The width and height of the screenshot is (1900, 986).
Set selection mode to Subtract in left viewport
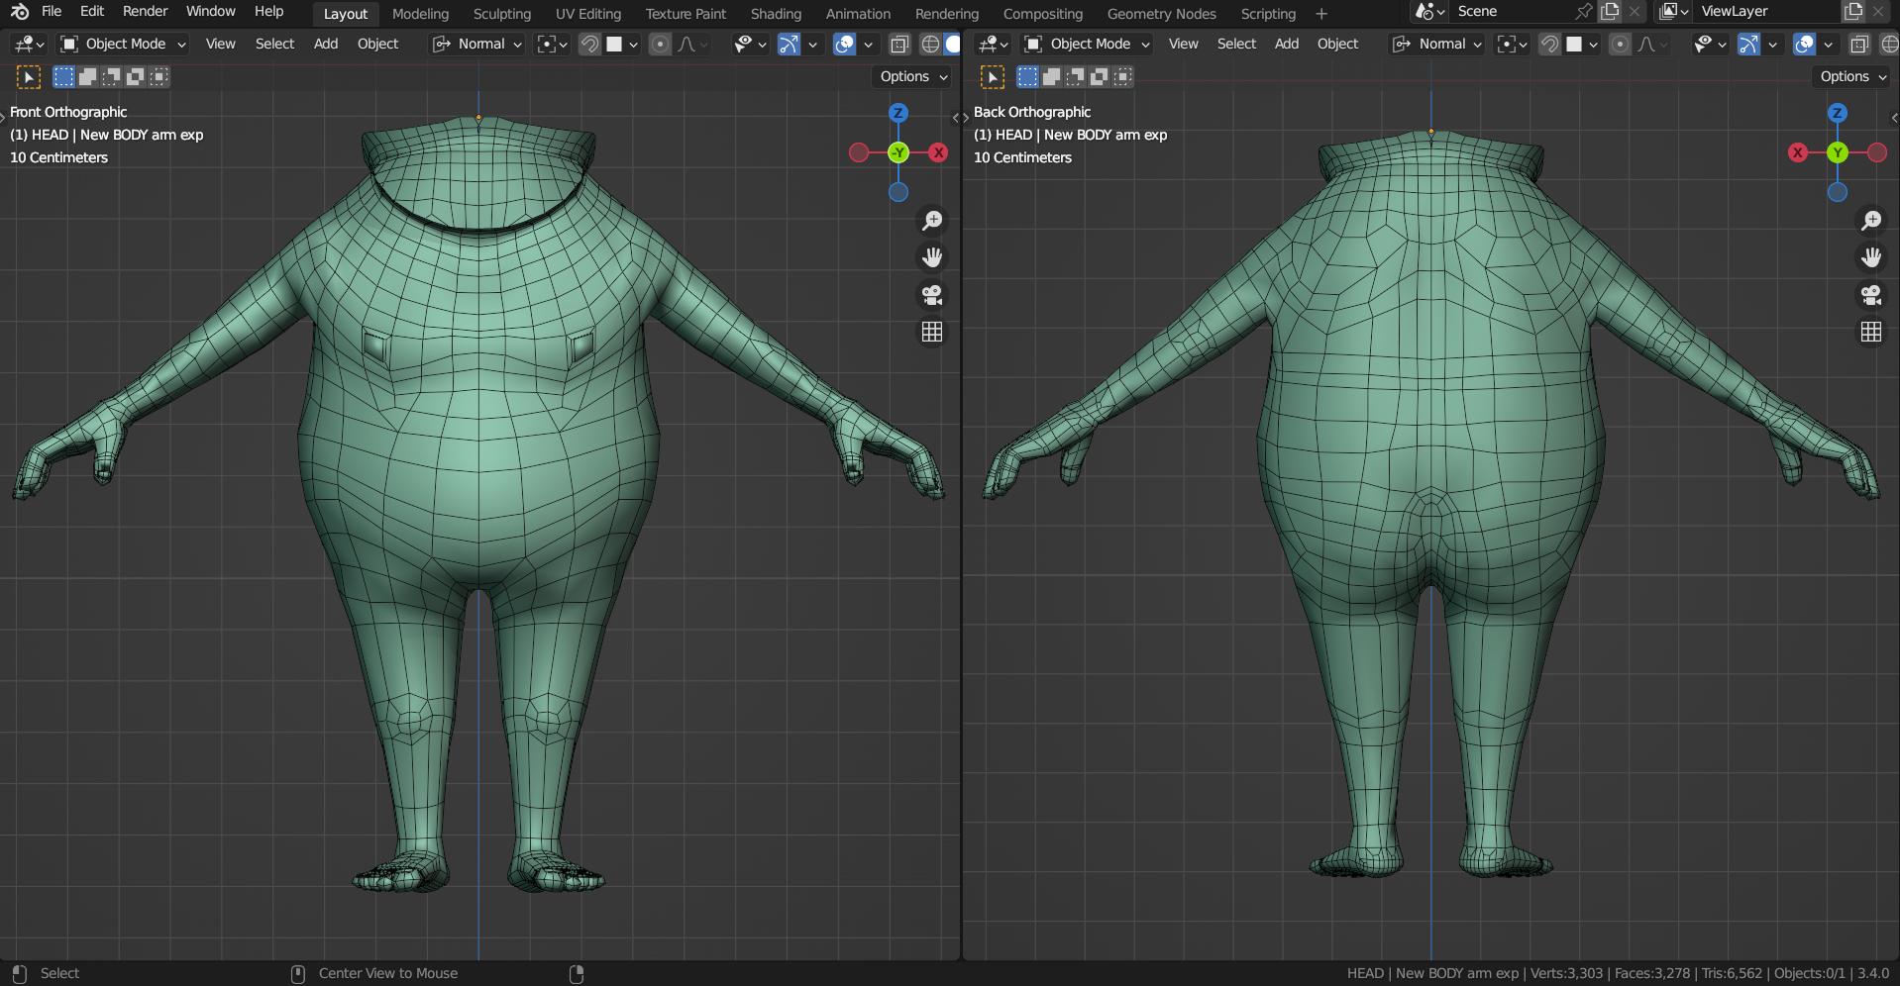tap(111, 76)
